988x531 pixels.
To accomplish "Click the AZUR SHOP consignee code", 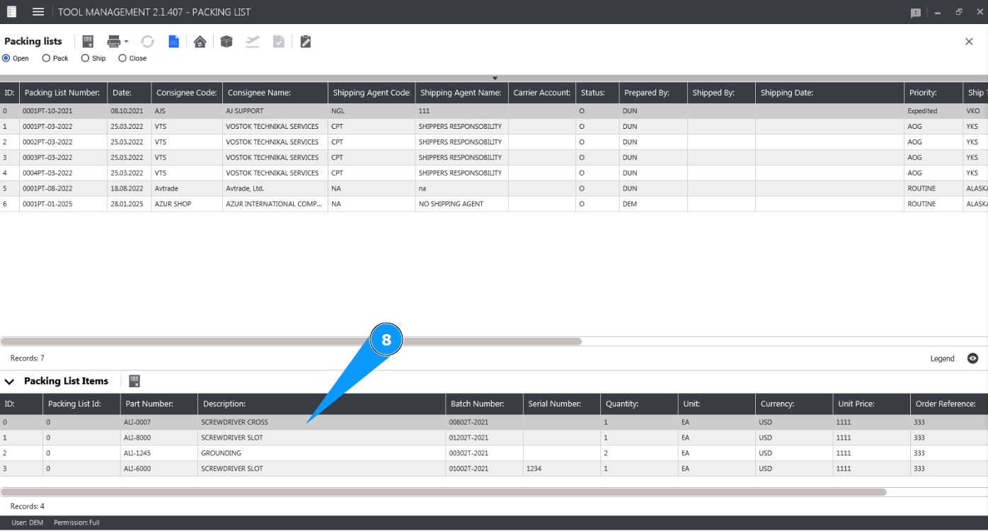I will point(187,204).
